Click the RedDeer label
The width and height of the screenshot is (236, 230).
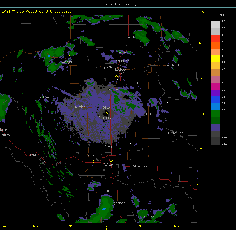[120, 70]
